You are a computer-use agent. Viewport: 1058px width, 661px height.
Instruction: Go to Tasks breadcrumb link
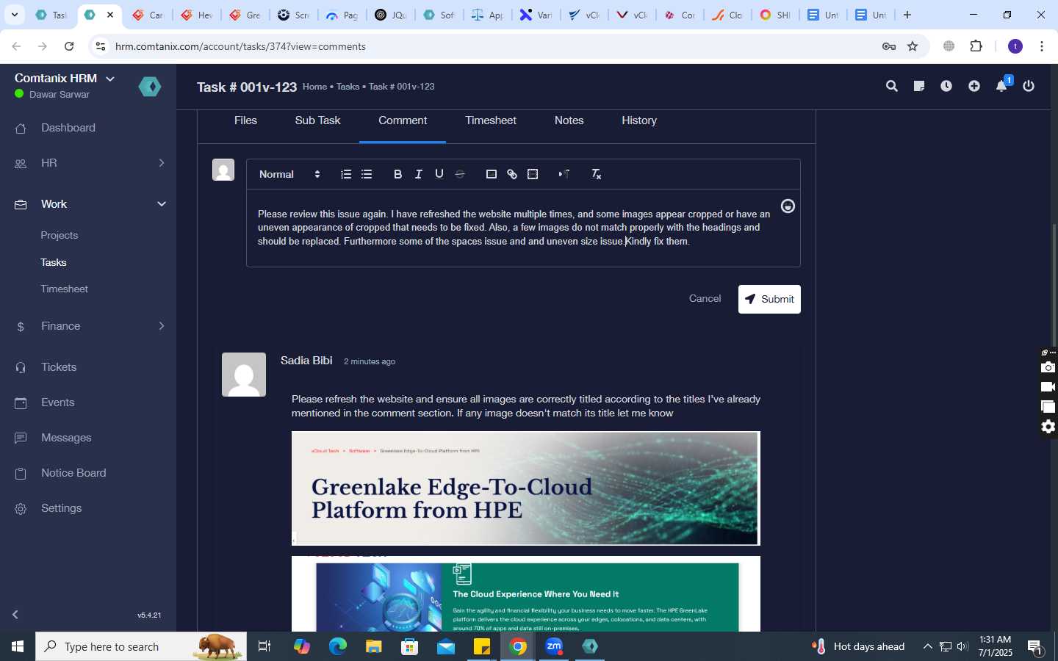tap(348, 87)
